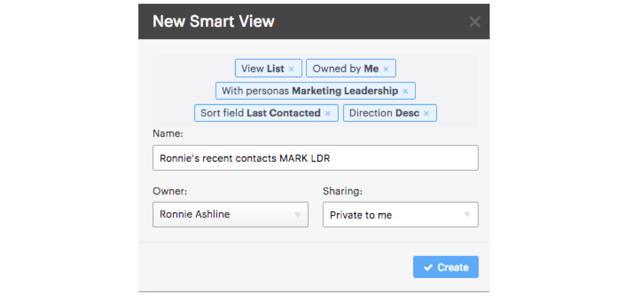Click the "Owned by Me" filter chip
625x296 pixels.
pos(345,69)
